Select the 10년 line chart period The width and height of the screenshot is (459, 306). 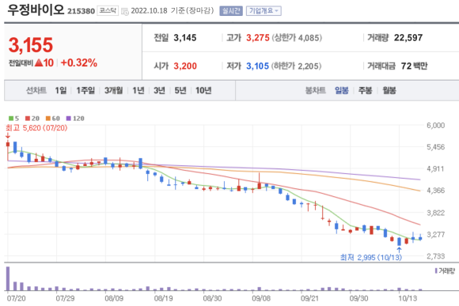tap(203, 90)
